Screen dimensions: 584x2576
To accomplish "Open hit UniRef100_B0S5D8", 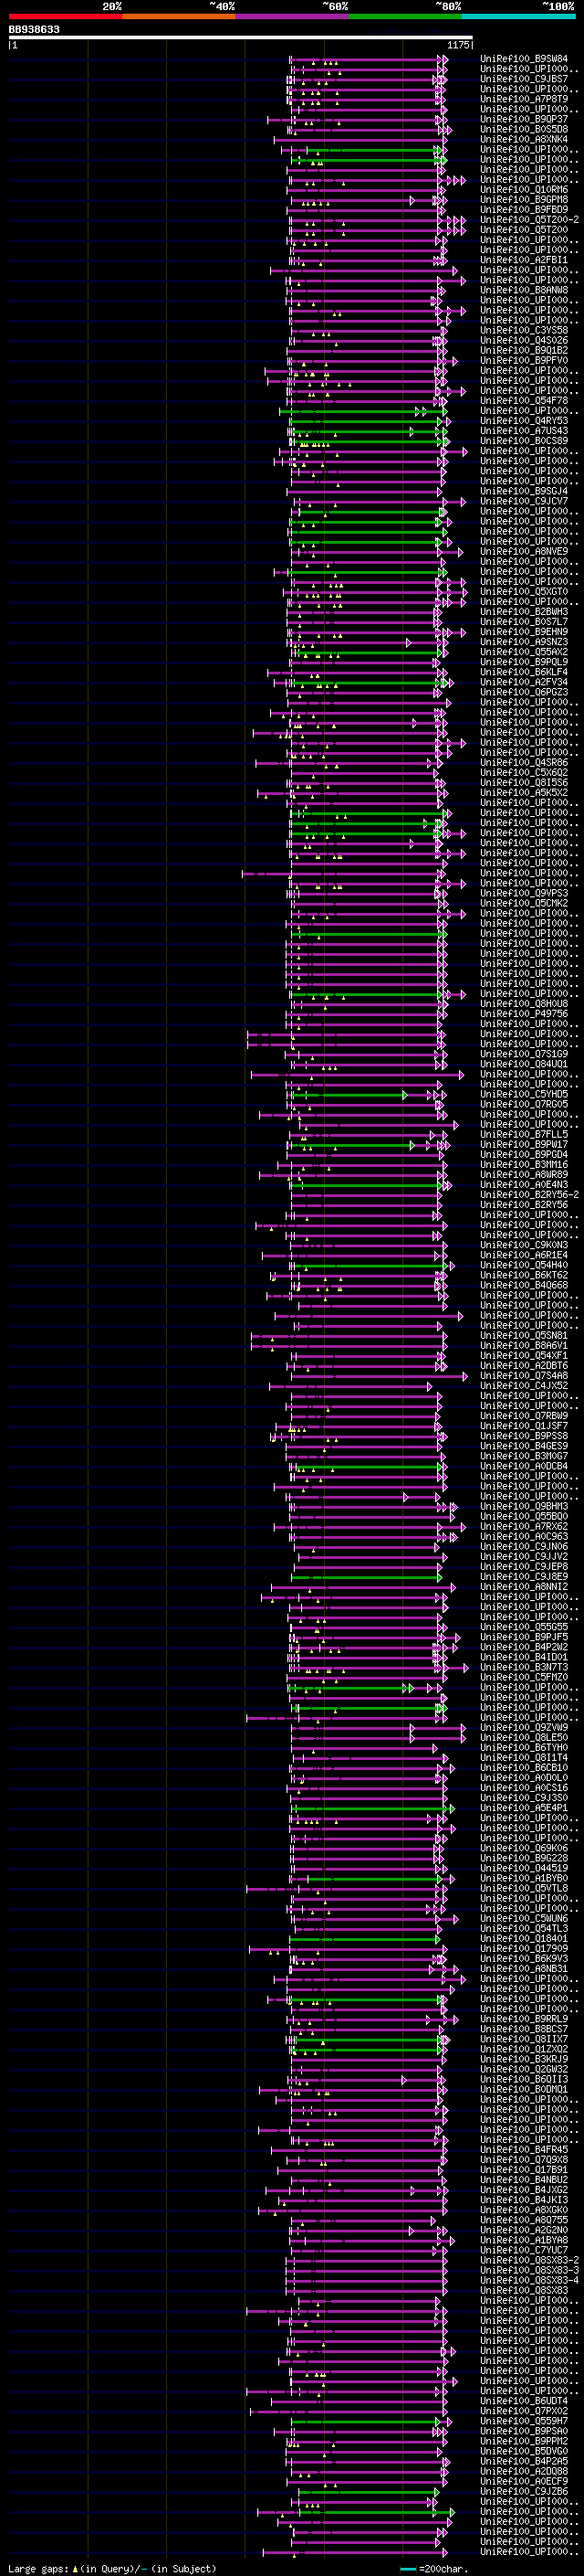I will (524, 129).
